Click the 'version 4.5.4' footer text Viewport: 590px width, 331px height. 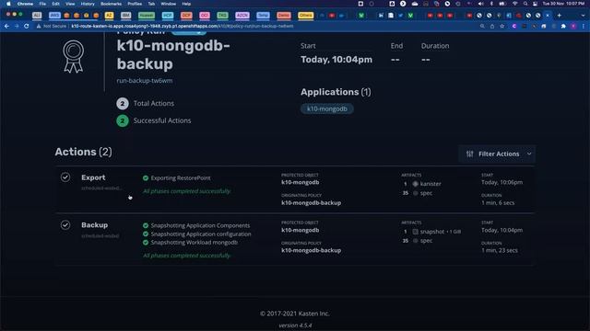pos(295,325)
